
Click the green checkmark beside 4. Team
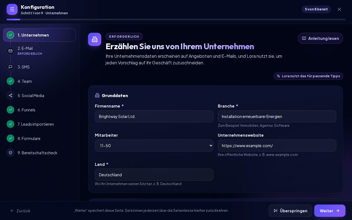[x=10, y=81]
